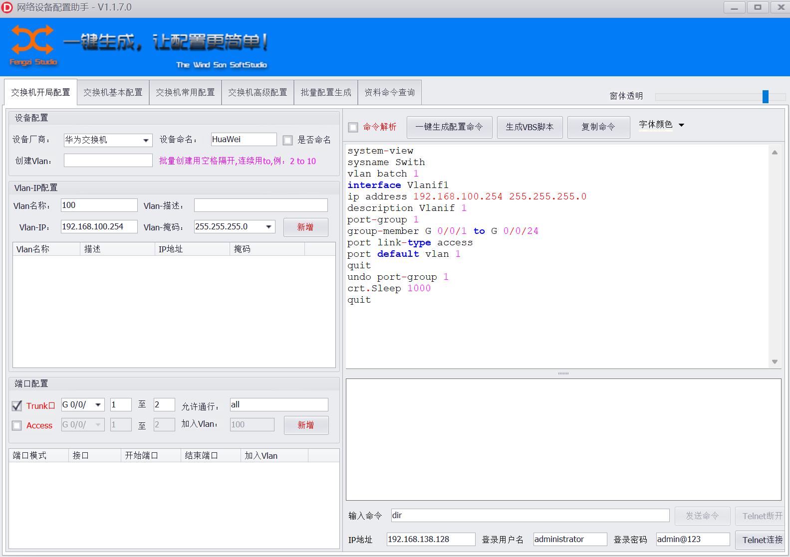Switch to 交换机基本配置 tab
790x557 pixels.
coord(113,92)
